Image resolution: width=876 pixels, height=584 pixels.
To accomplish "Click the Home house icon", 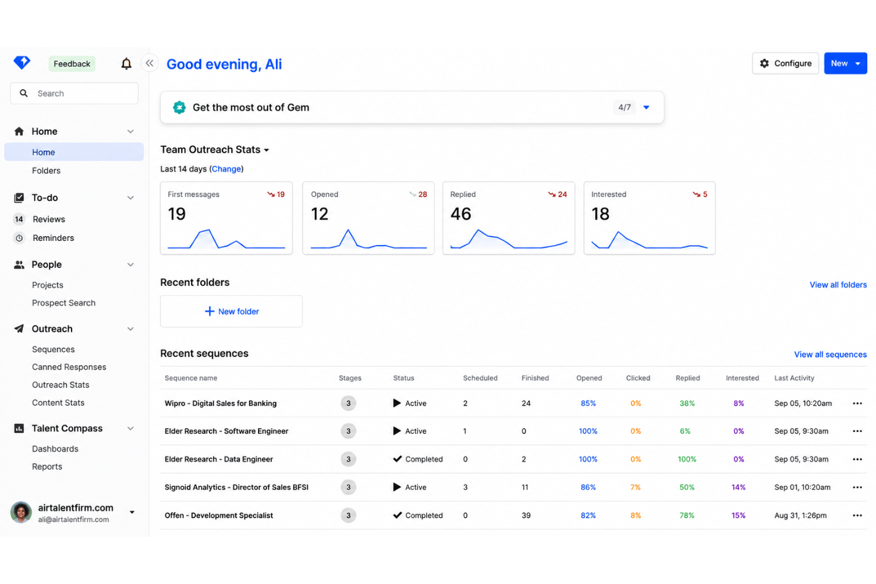I will tap(19, 131).
